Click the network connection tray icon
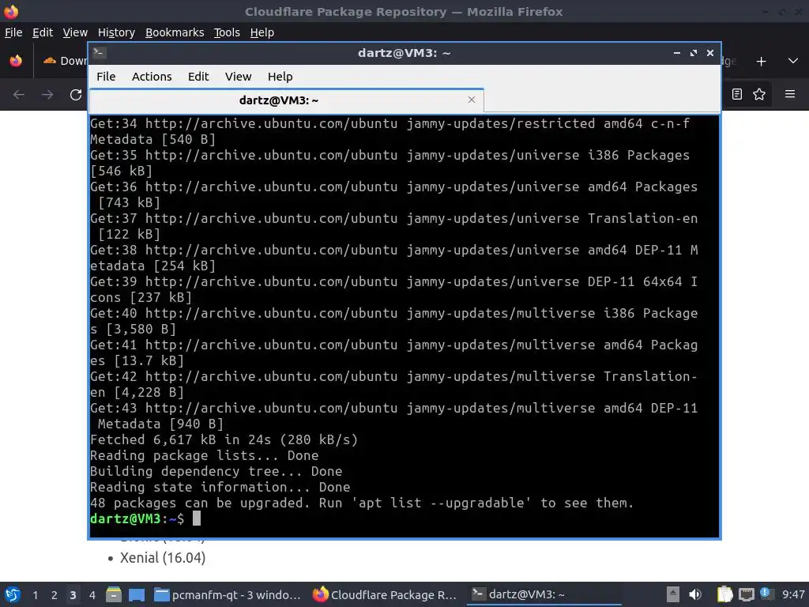This screenshot has width=809, height=607. pyautogui.click(x=746, y=594)
